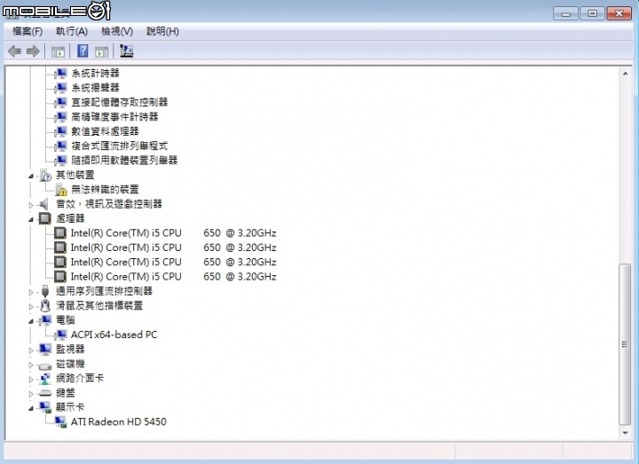This screenshot has height=464, width=639.
Task: Collapse the 電腦 category
Action: [31, 321]
